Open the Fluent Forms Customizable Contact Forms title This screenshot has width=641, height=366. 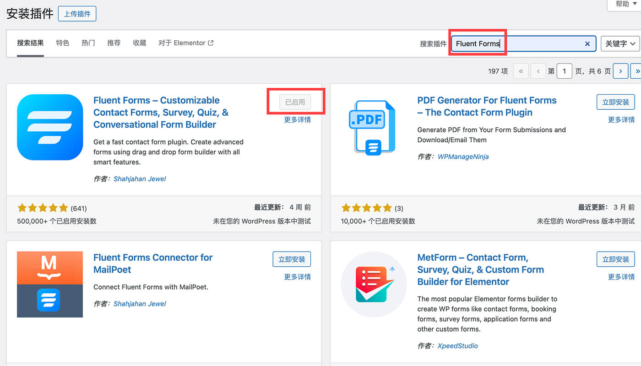coord(161,113)
